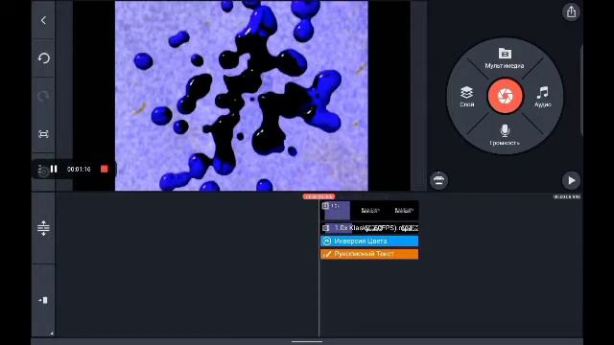Open Громкость voice recording
This screenshot has width=614, height=345.
click(x=505, y=135)
